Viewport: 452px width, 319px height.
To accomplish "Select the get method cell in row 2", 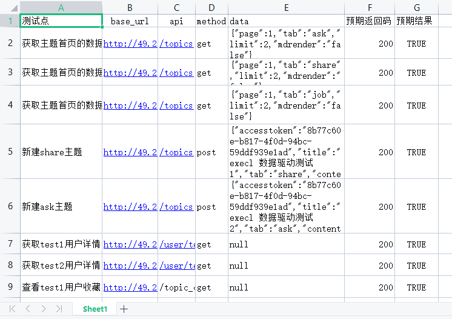I will tap(212, 43).
